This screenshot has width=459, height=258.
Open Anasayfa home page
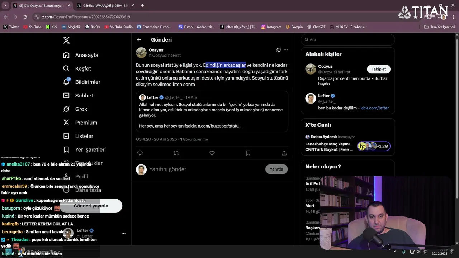(x=81, y=55)
